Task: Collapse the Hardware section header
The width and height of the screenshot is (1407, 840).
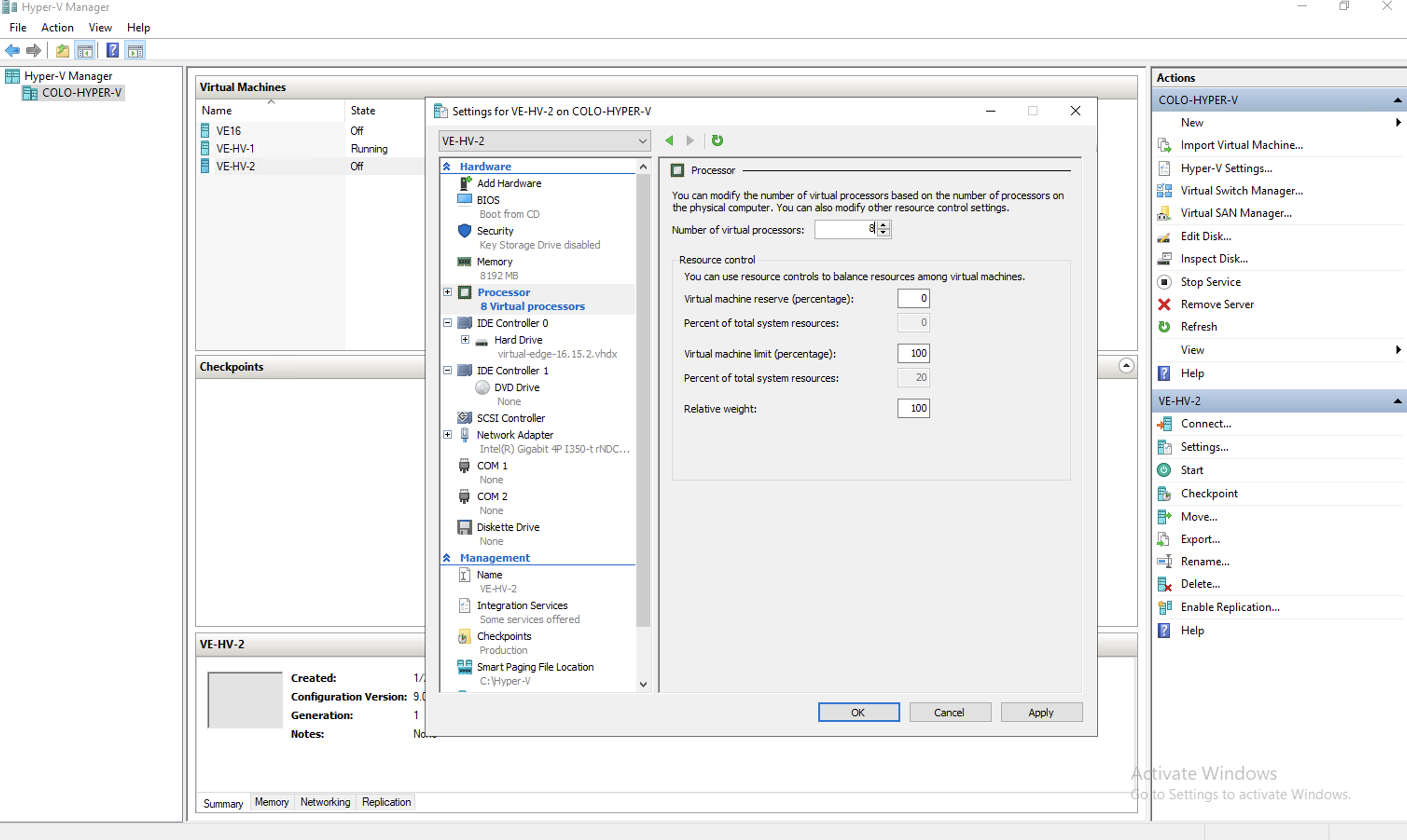Action: 447,166
